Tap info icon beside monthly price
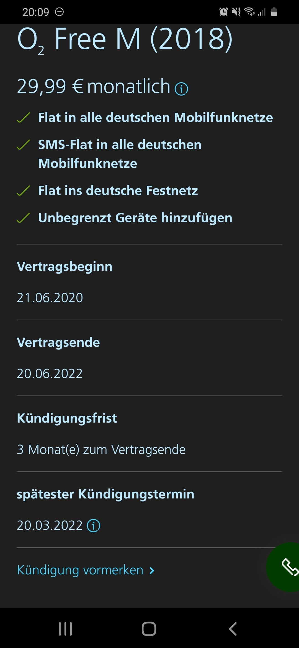 [x=181, y=89]
